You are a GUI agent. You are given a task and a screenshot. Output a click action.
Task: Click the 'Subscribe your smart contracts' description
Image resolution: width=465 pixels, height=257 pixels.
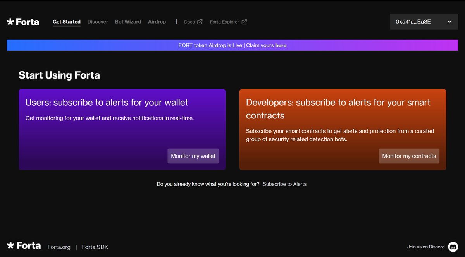pyautogui.click(x=340, y=135)
